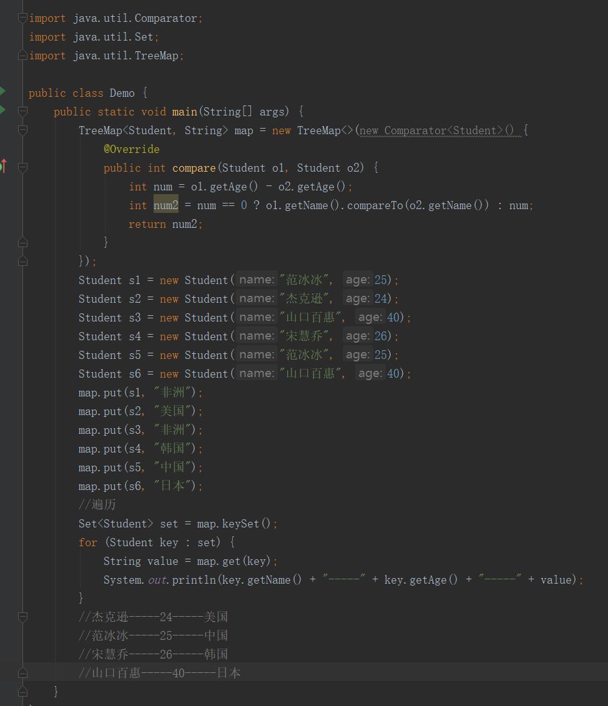Click string "宋慧乔" in s4 line
Viewport: 608px width, 706px height.
coord(305,336)
